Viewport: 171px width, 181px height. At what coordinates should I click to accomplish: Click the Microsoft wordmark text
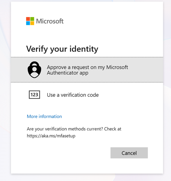coord(50,21)
